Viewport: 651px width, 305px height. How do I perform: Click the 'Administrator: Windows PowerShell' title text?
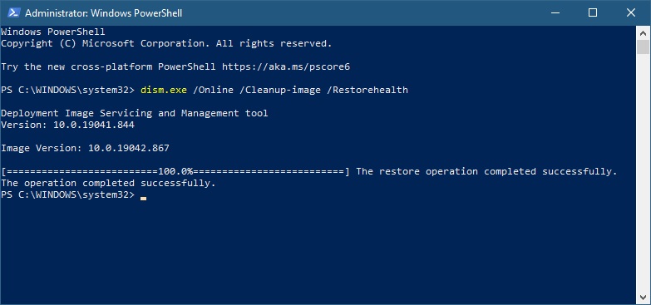click(x=103, y=13)
